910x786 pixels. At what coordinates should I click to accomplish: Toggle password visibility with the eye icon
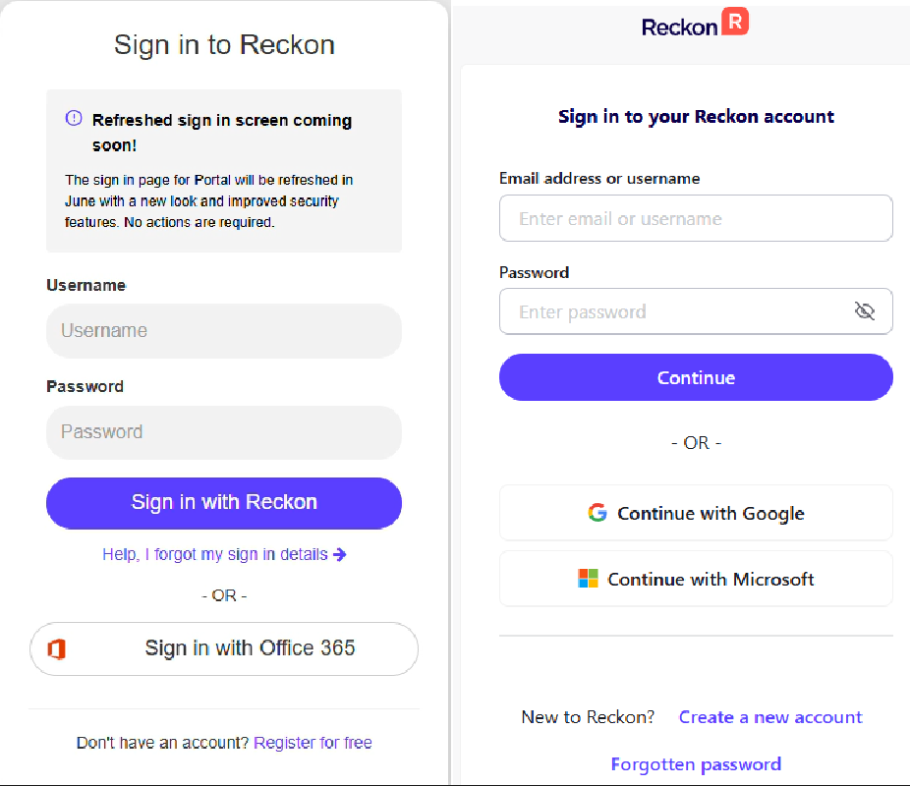click(865, 310)
